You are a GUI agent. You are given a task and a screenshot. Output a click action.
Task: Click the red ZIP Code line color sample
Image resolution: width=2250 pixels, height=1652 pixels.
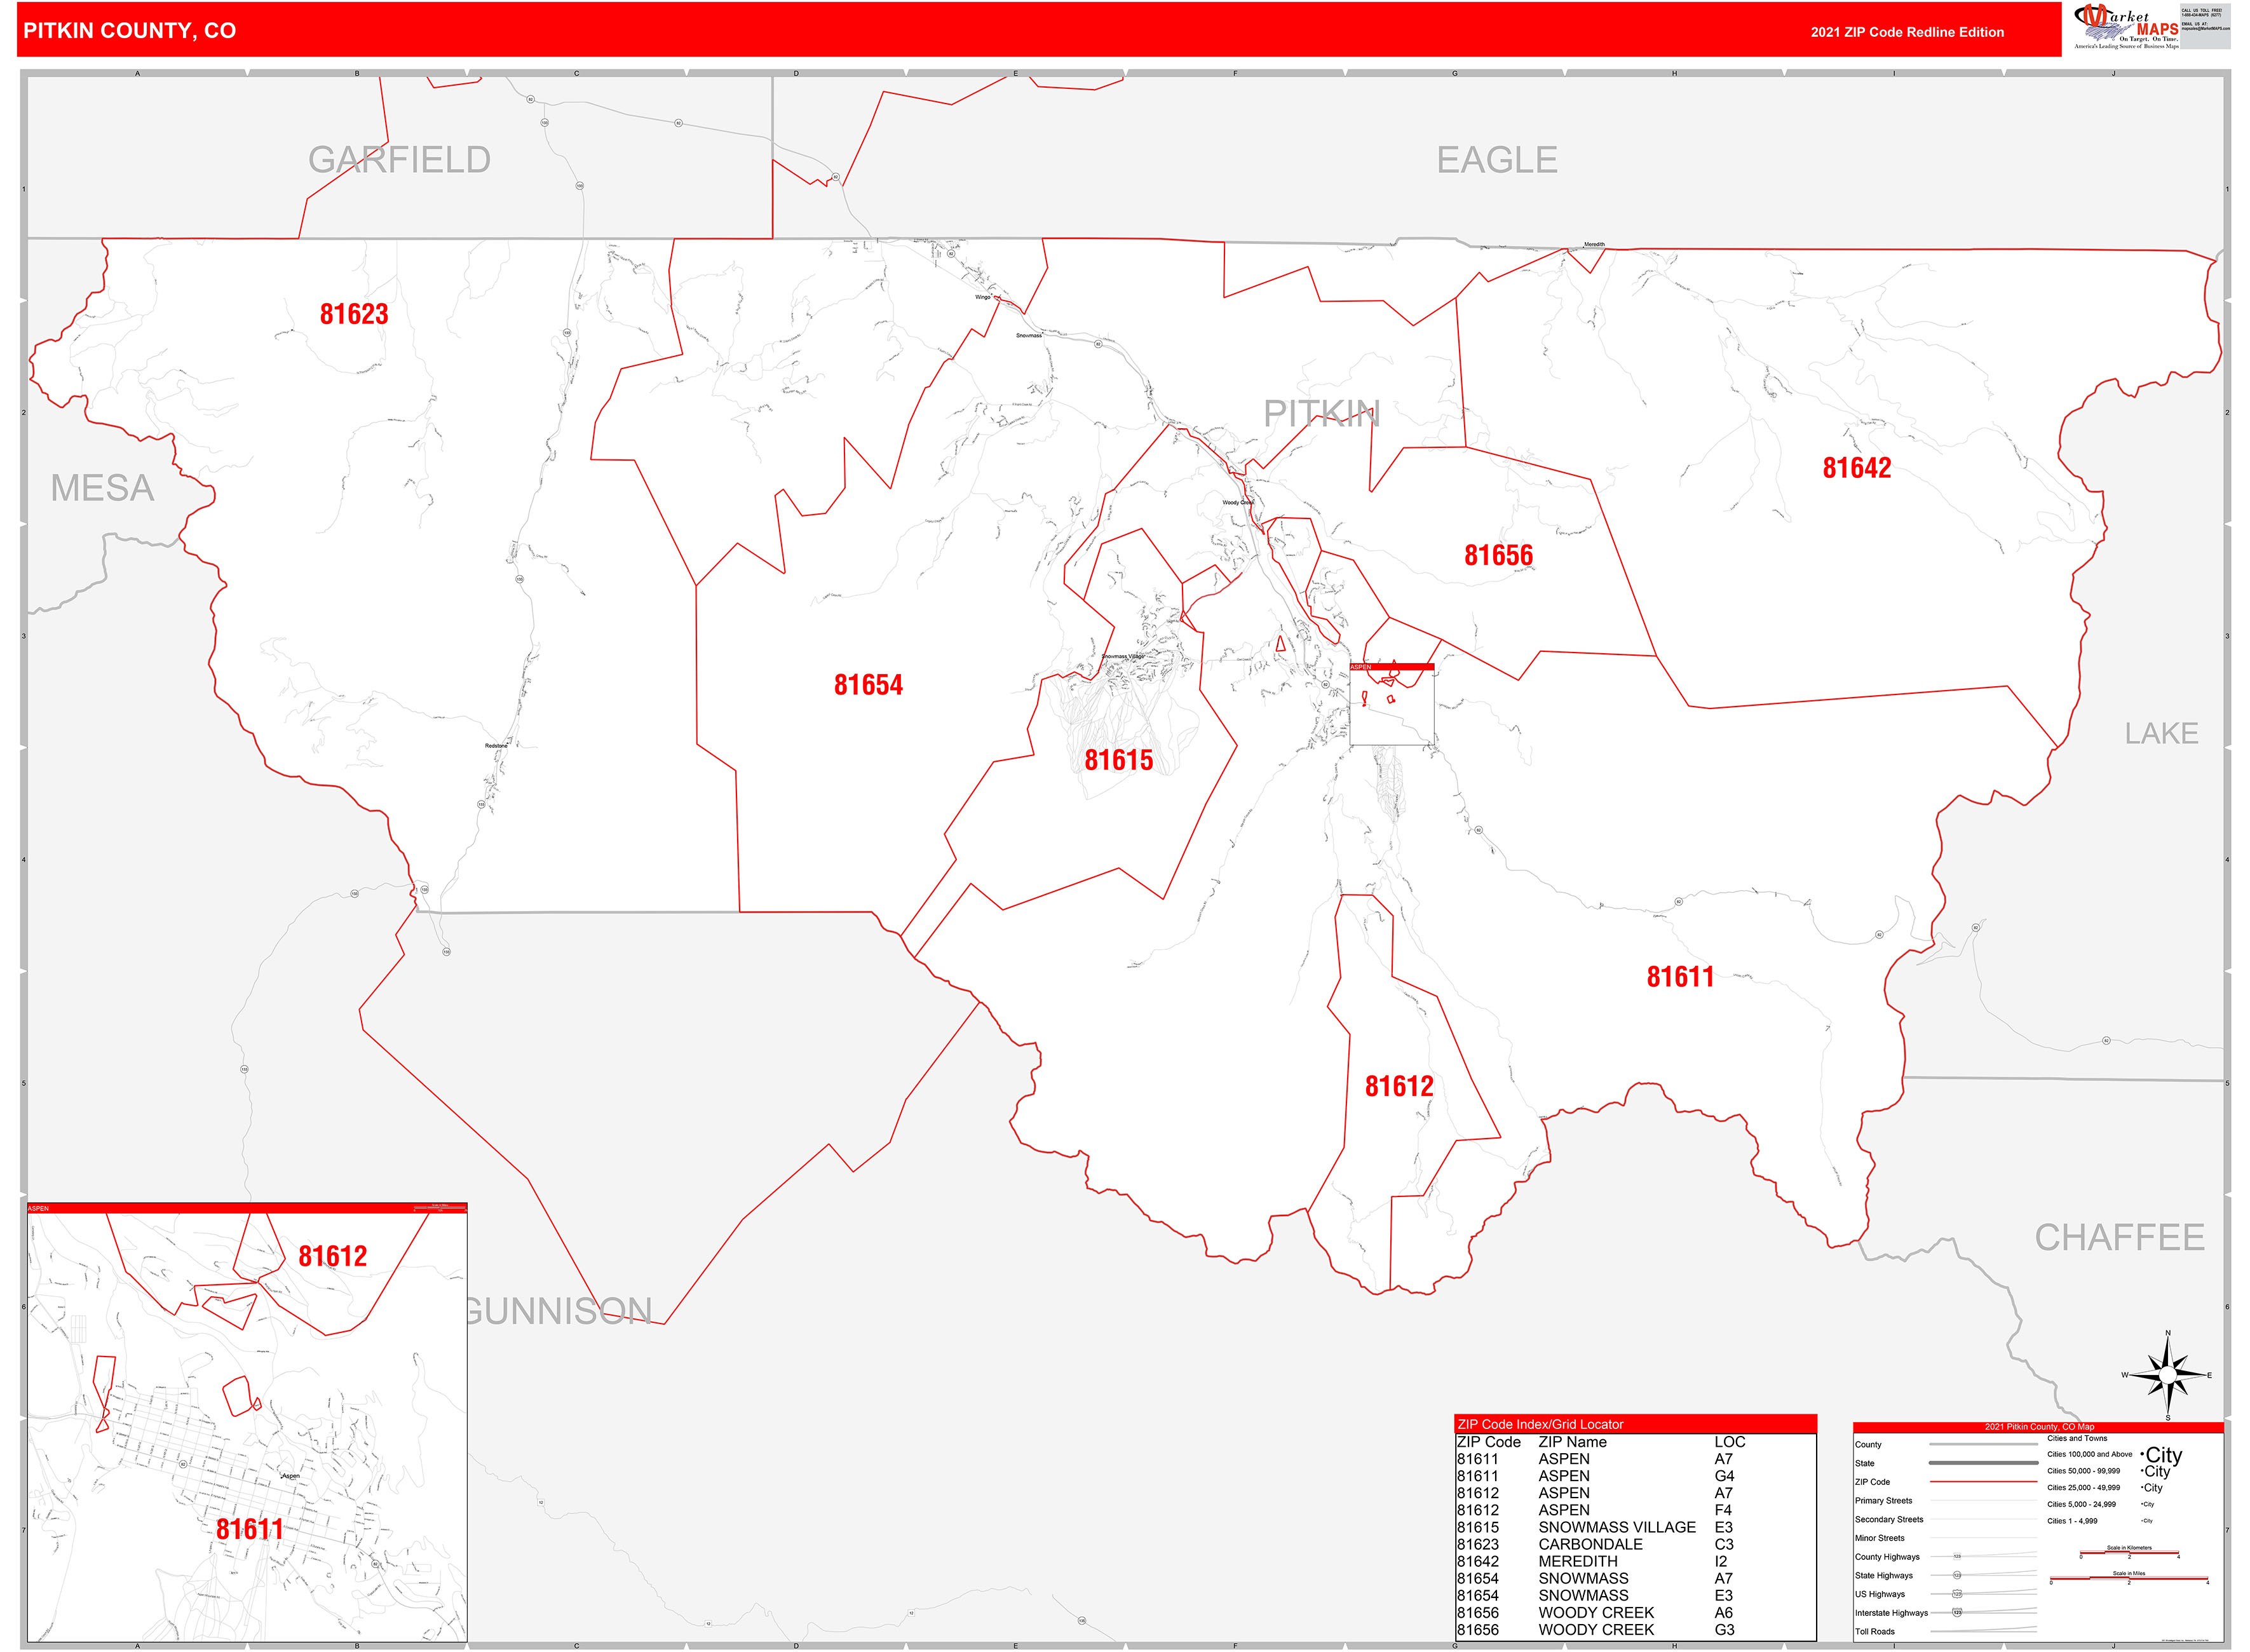1983,1482
